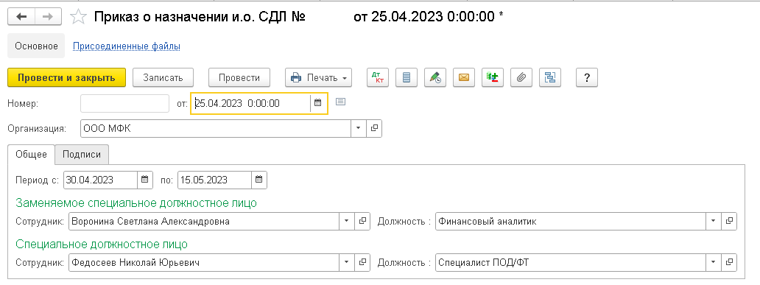Viewport: 760px width, 285px height.
Task: Expand the Организация dropdown list
Action: (359, 128)
